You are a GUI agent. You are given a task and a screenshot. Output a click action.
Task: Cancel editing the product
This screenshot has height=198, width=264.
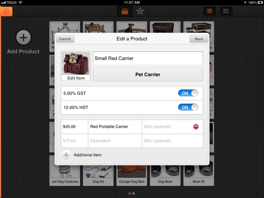65,39
